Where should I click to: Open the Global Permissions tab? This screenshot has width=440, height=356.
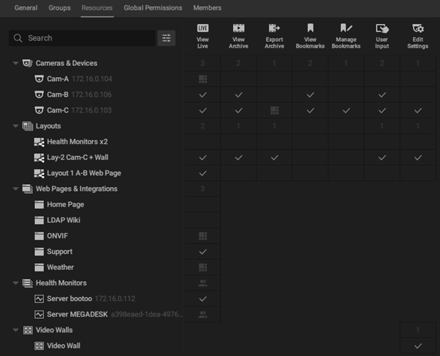[153, 8]
